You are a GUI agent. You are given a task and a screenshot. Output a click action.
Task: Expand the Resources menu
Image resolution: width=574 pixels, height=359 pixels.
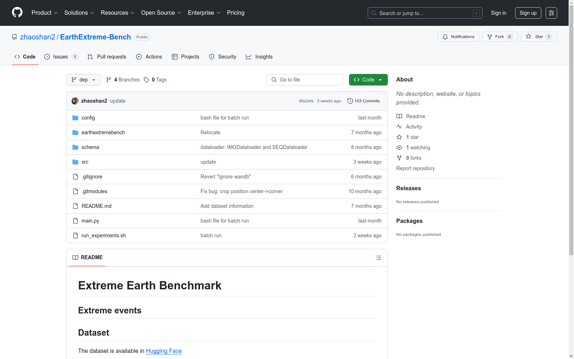coord(118,13)
